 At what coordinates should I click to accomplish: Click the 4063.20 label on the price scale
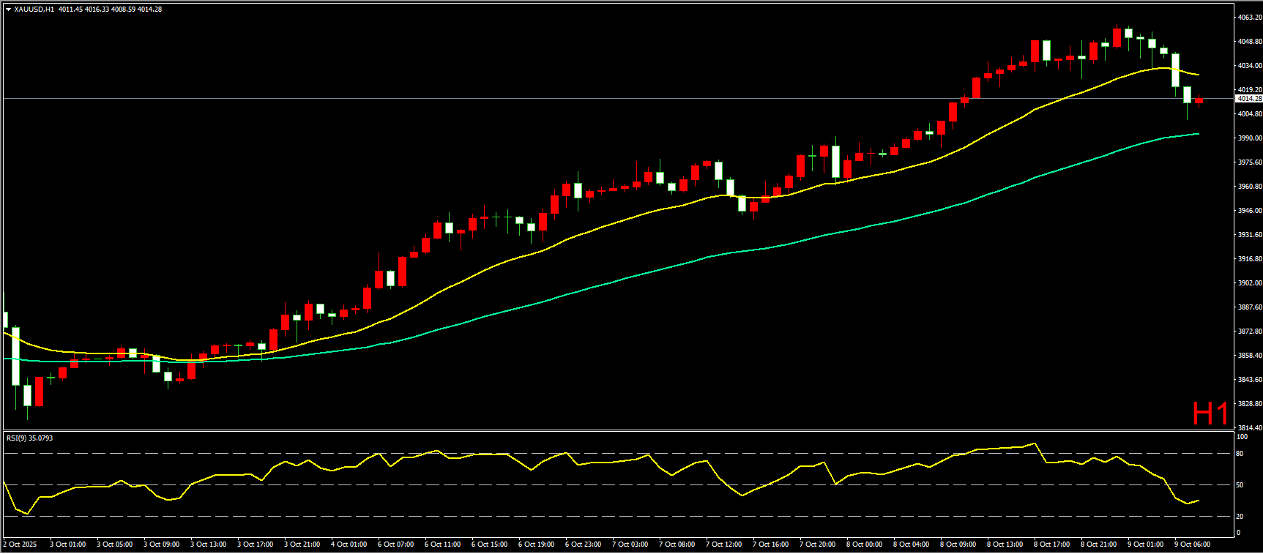[x=1249, y=18]
